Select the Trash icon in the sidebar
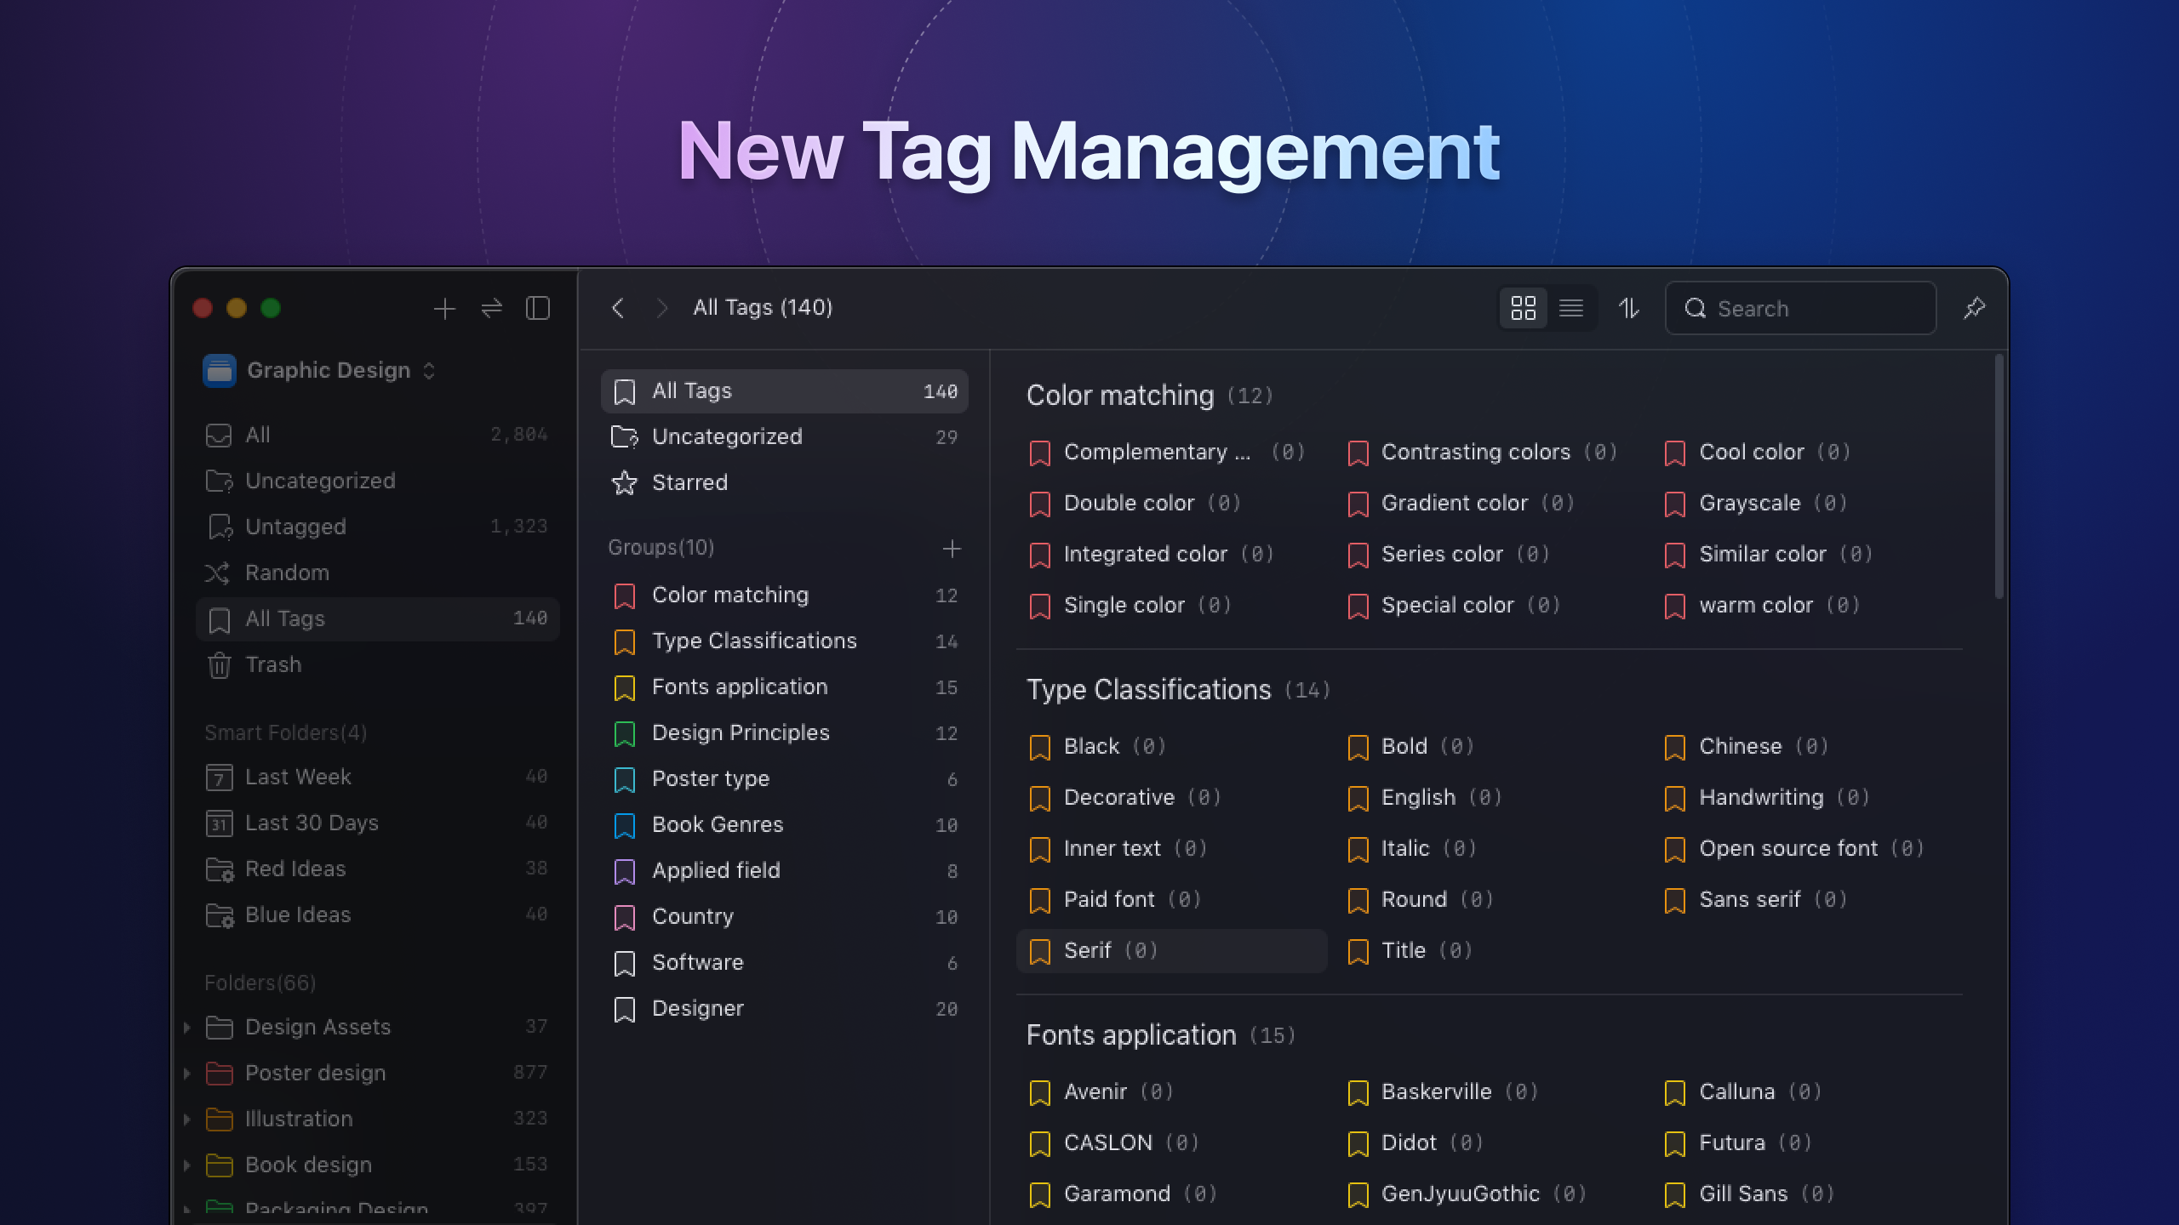The height and width of the screenshot is (1225, 2179). 220,664
